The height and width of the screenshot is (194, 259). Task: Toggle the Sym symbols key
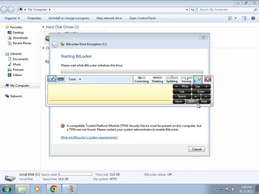click(191, 101)
